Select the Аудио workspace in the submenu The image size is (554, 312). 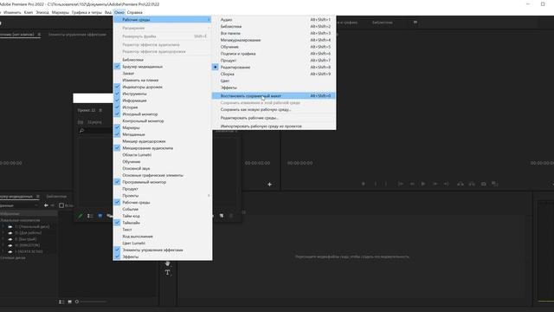(x=274, y=19)
